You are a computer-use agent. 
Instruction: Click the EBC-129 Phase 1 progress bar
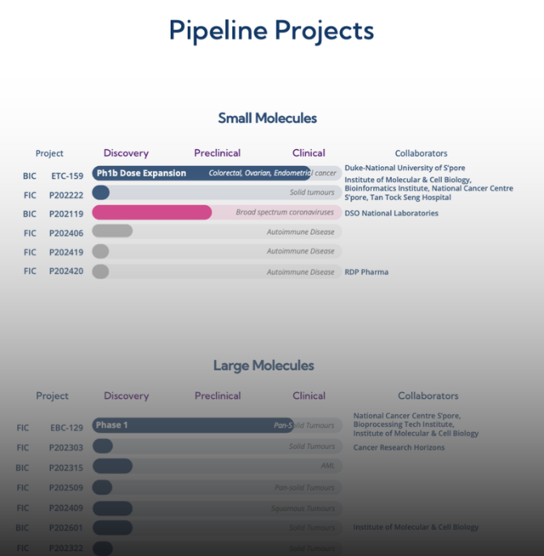click(193, 426)
